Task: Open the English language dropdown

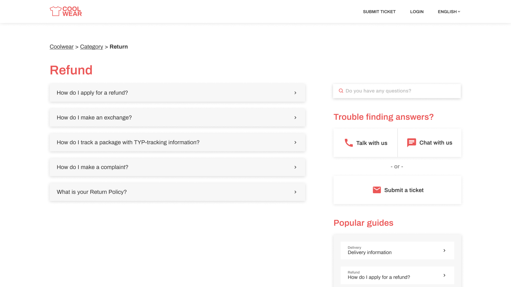Action: pos(449,12)
